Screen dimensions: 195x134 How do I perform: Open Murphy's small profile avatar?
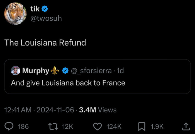(x=16, y=71)
